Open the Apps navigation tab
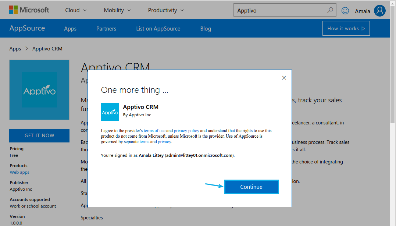Image resolution: width=396 pixels, height=226 pixels. 70,29
